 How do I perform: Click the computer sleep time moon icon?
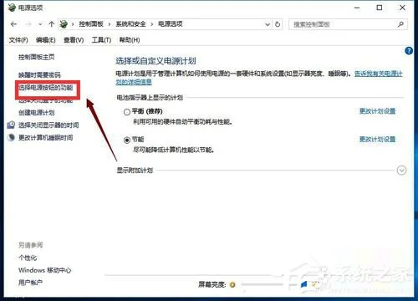coord(11,137)
